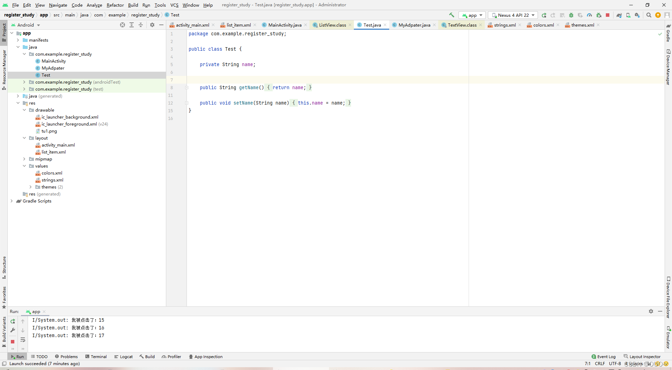Open the VCS menu
The height and width of the screenshot is (370, 672).
coord(174,5)
